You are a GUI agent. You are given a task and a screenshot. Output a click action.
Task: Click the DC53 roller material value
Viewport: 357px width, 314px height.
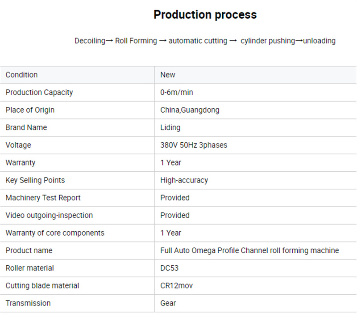170,268
